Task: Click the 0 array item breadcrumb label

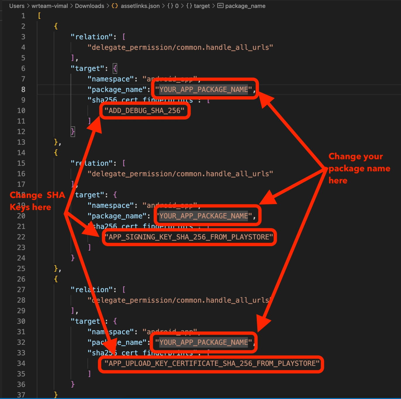Action: tap(177, 6)
